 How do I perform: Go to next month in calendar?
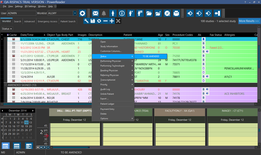tap(33, 111)
